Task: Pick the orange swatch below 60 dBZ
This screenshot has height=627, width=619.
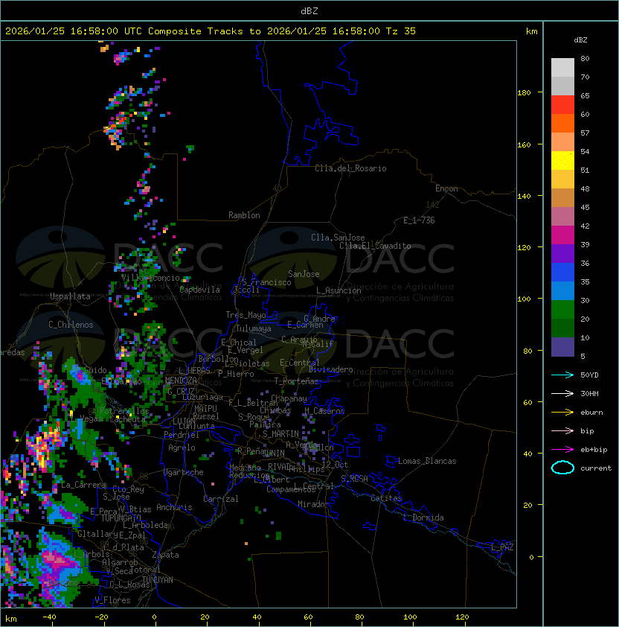Action: coord(562,123)
